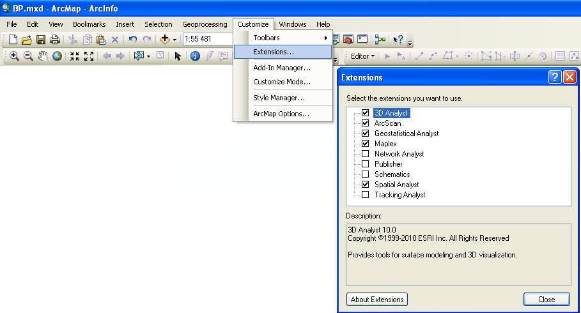
Task: Enable the Network Analyst extension
Action: pyautogui.click(x=366, y=154)
